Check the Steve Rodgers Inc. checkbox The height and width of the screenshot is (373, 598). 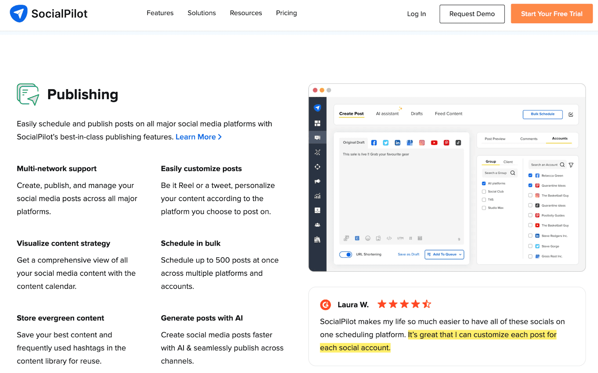click(x=530, y=235)
